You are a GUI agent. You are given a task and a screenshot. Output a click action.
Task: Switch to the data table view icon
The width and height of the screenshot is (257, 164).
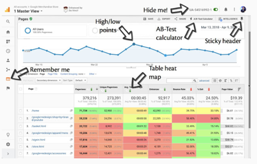(215, 81)
